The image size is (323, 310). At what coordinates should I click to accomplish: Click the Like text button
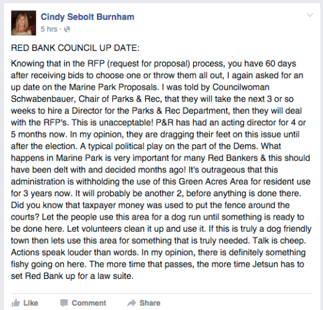(31, 303)
